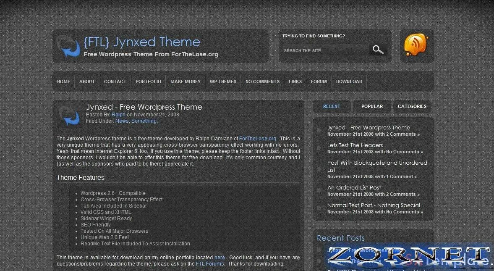
Task: Click list item SEO Friendly
Action: coord(95,225)
